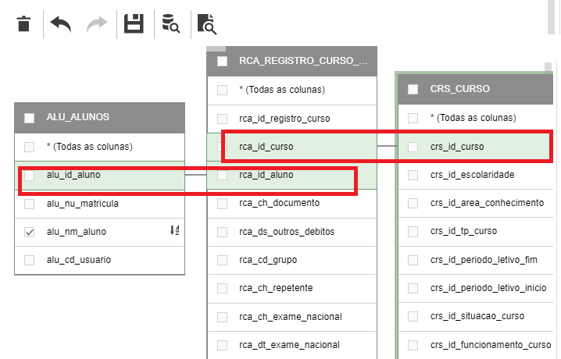Click the ALU_ALUNOS table title
Screen dimensions: 561x359
[77, 117]
